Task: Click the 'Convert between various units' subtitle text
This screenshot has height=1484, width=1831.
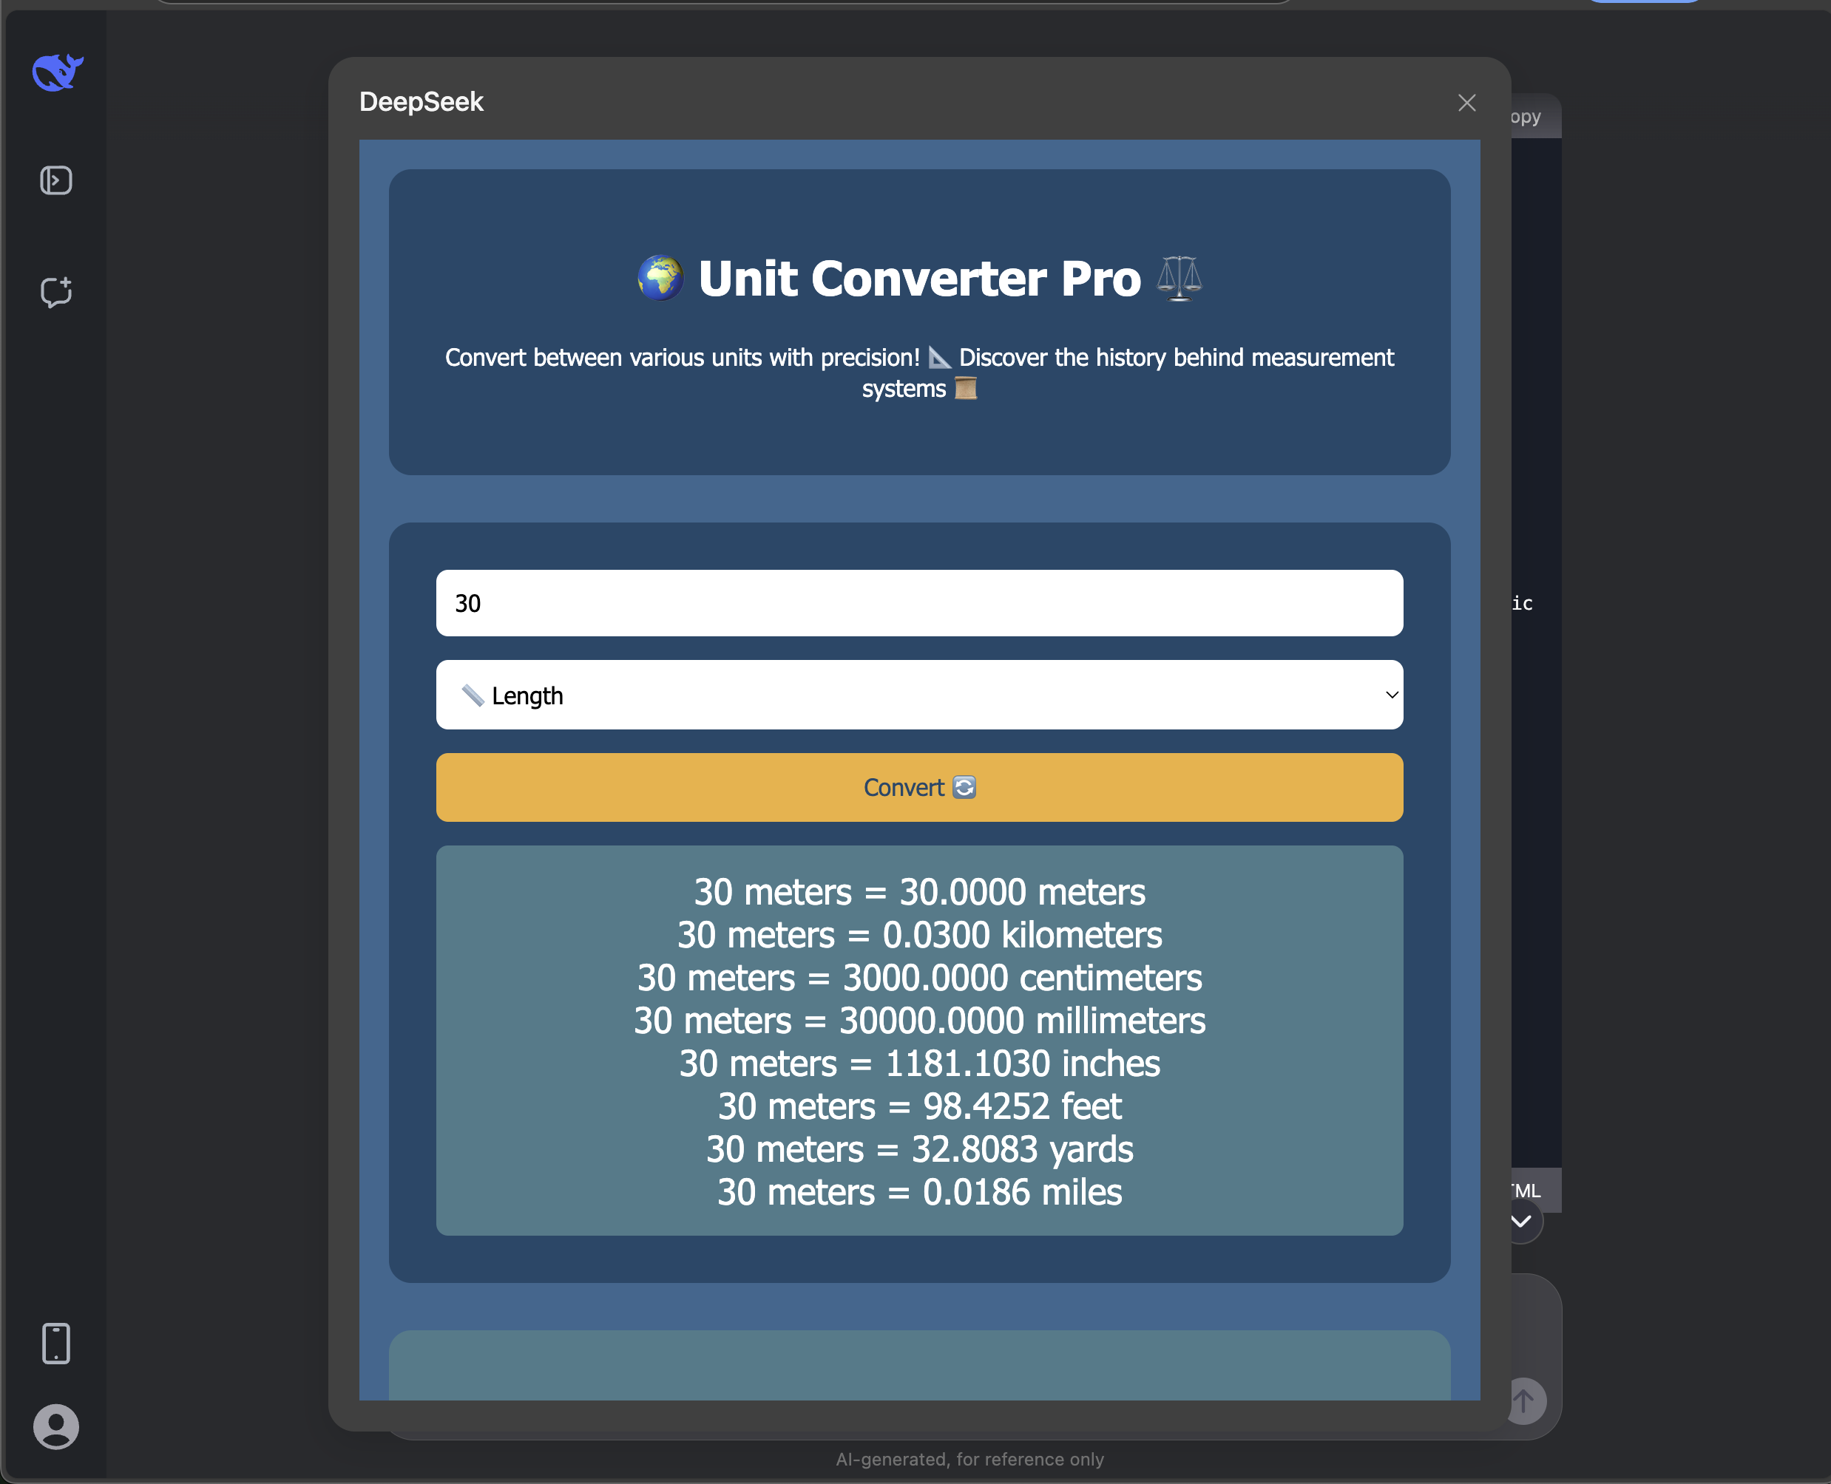Action: [919, 372]
